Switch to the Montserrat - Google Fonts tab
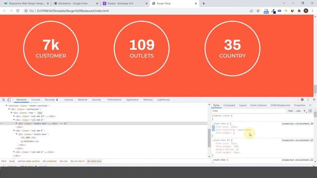Viewport: 317px width, 178px height. tap(73, 3)
